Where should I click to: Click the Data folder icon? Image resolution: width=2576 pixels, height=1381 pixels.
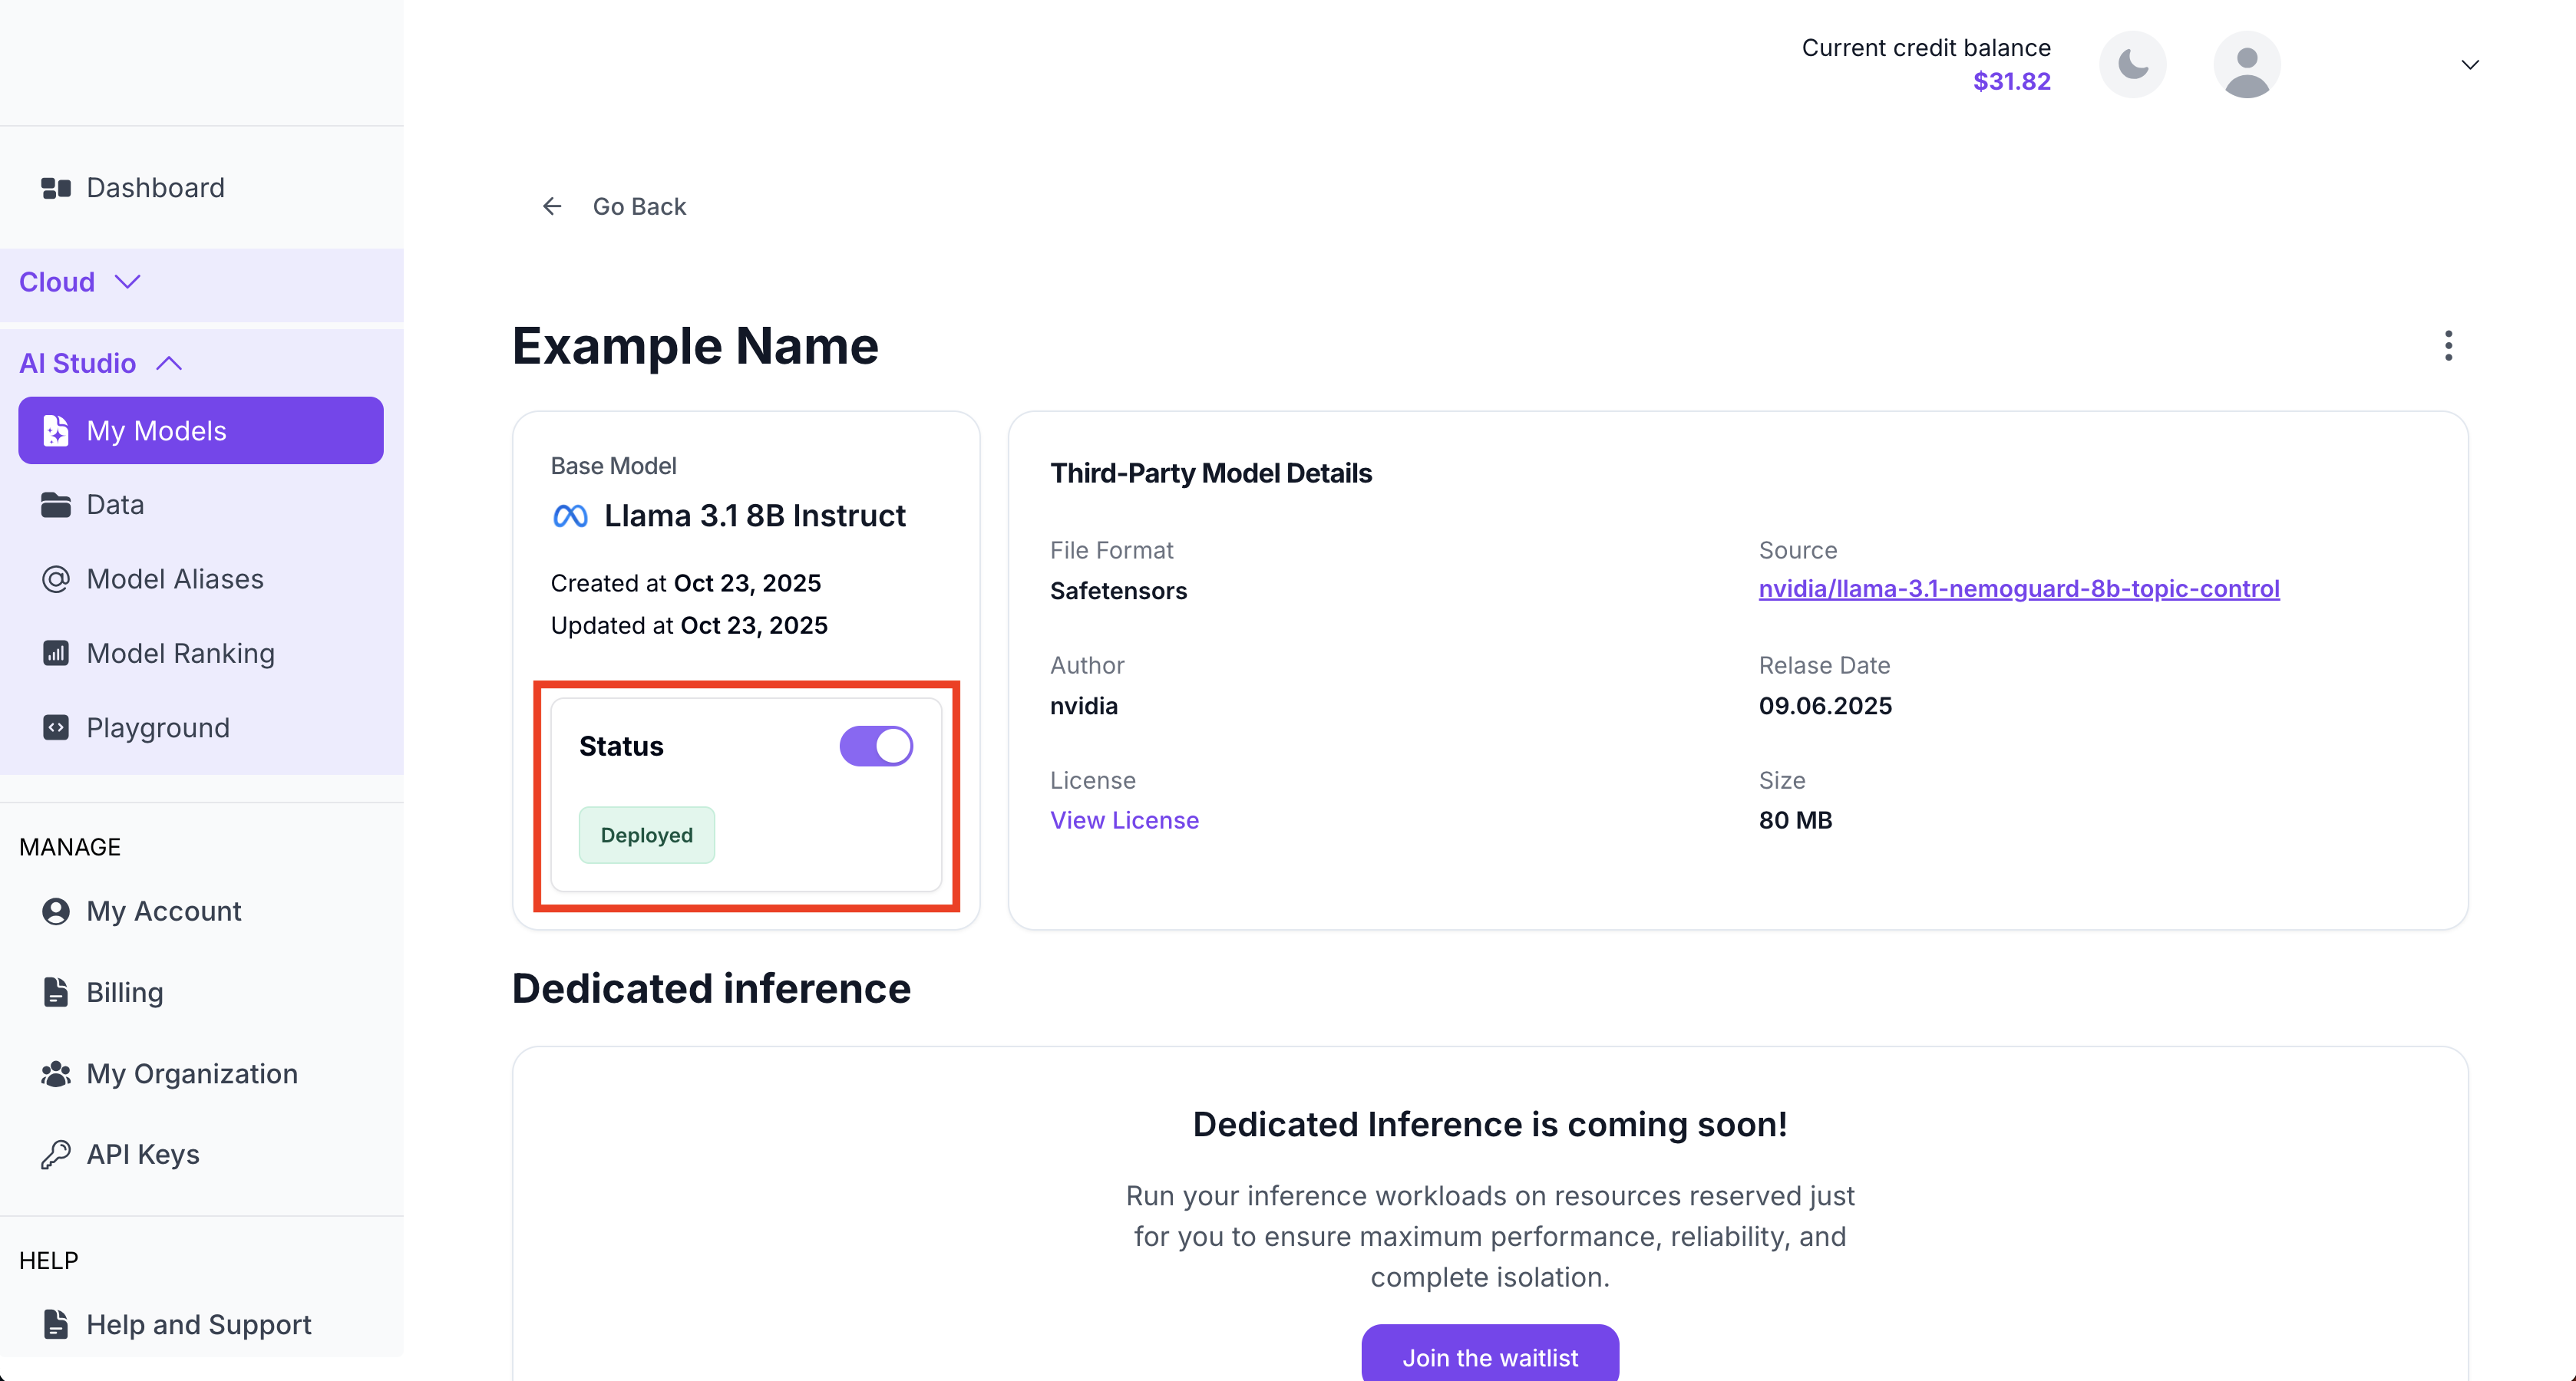56,505
